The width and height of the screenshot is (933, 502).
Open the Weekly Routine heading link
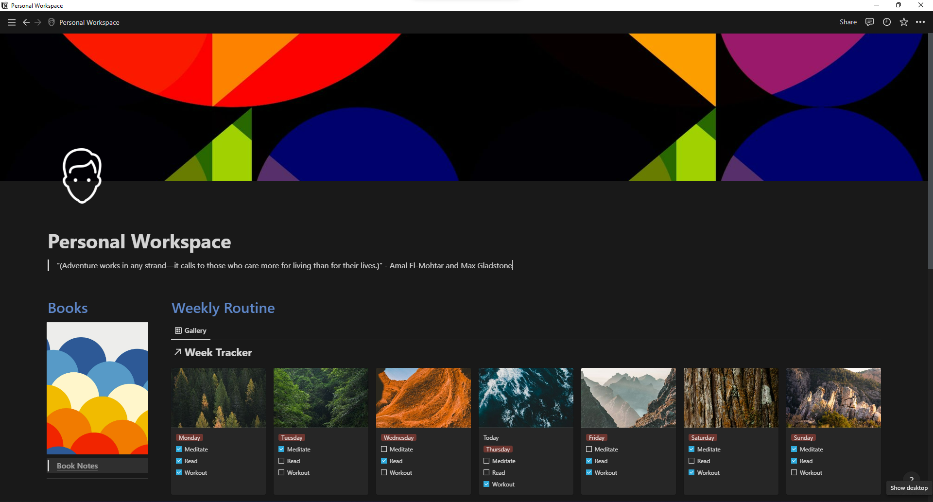point(223,308)
